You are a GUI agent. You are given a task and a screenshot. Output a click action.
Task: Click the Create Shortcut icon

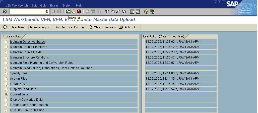138,12
